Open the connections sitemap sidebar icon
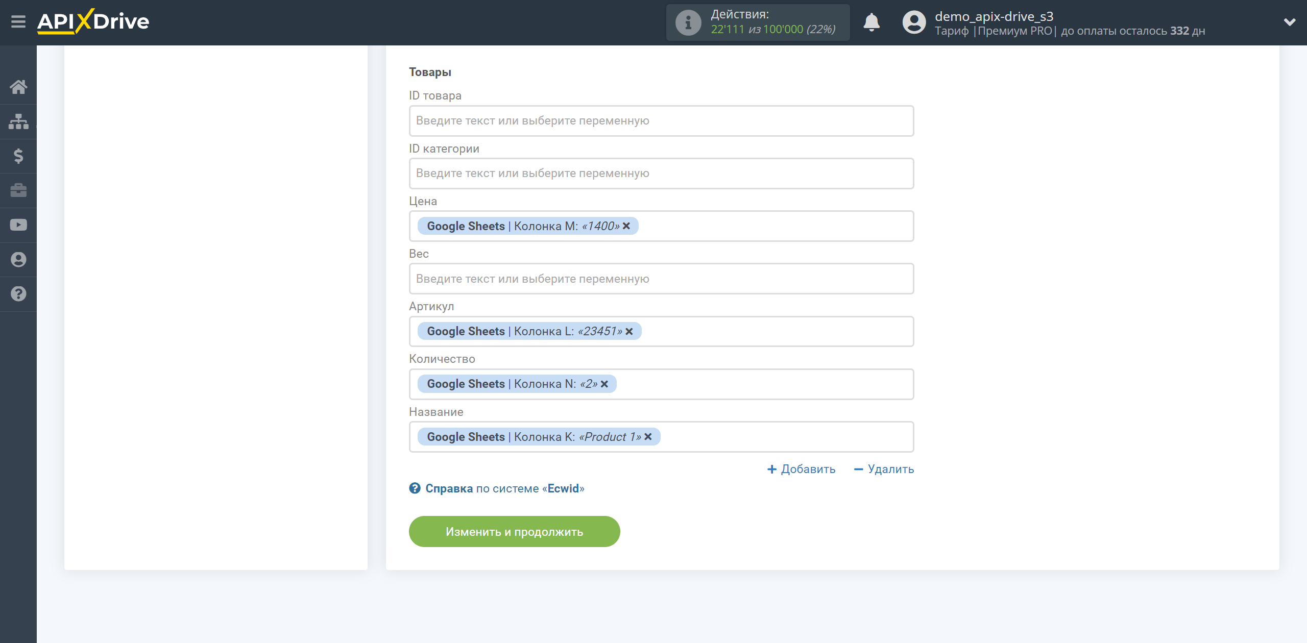 click(x=18, y=121)
